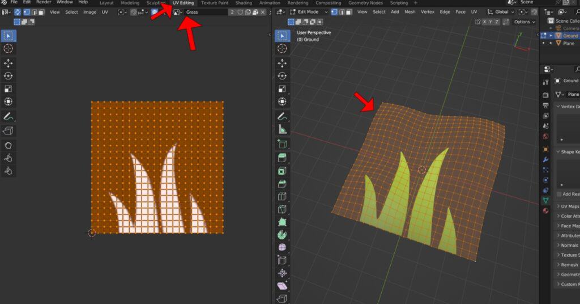Open the Edit Mode dropdown
Image resolution: width=580 pixels, height=304 pixels.
[309, 12]
